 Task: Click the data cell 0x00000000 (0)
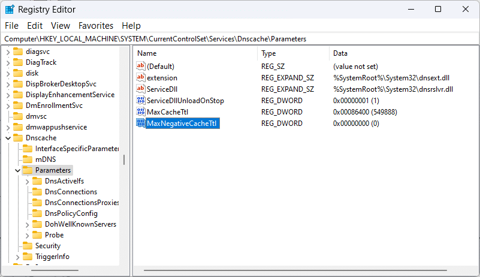(x=356, y=123)
